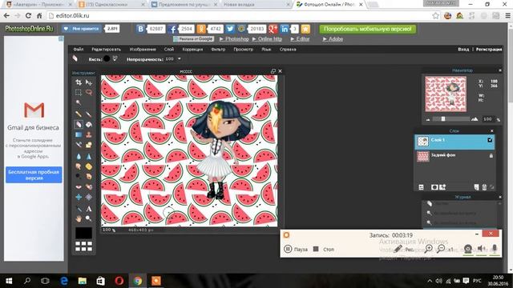
Task: Select the Drawing shapes tool
Action: (x=89, y=145)
